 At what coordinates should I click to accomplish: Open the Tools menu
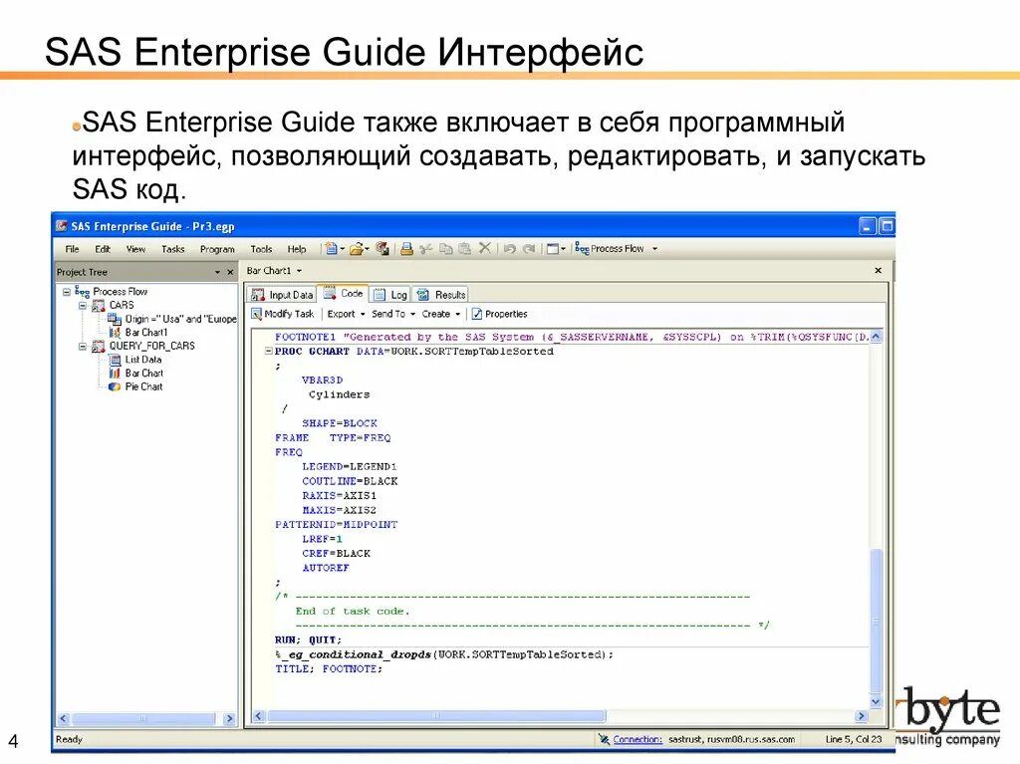point(261,249)
